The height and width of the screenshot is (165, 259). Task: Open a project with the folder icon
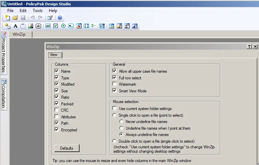15,18
